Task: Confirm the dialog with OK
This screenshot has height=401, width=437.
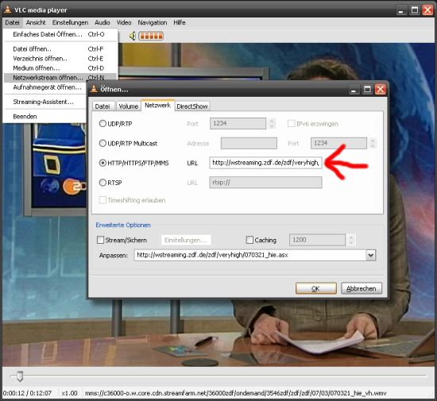Action: 315,288
